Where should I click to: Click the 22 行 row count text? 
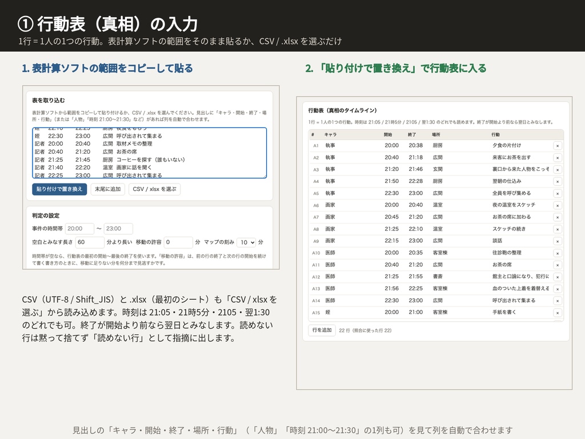365,330
